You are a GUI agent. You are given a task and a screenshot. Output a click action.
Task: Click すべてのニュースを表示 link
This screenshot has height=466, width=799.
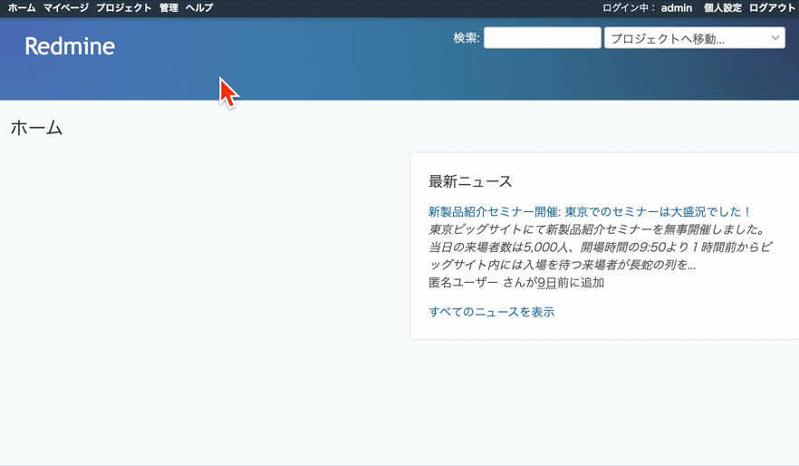click(x=491, y=312)
